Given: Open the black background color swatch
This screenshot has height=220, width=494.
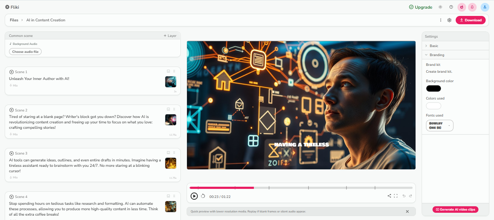Looking at the screenshot, I should coord(434,88).
